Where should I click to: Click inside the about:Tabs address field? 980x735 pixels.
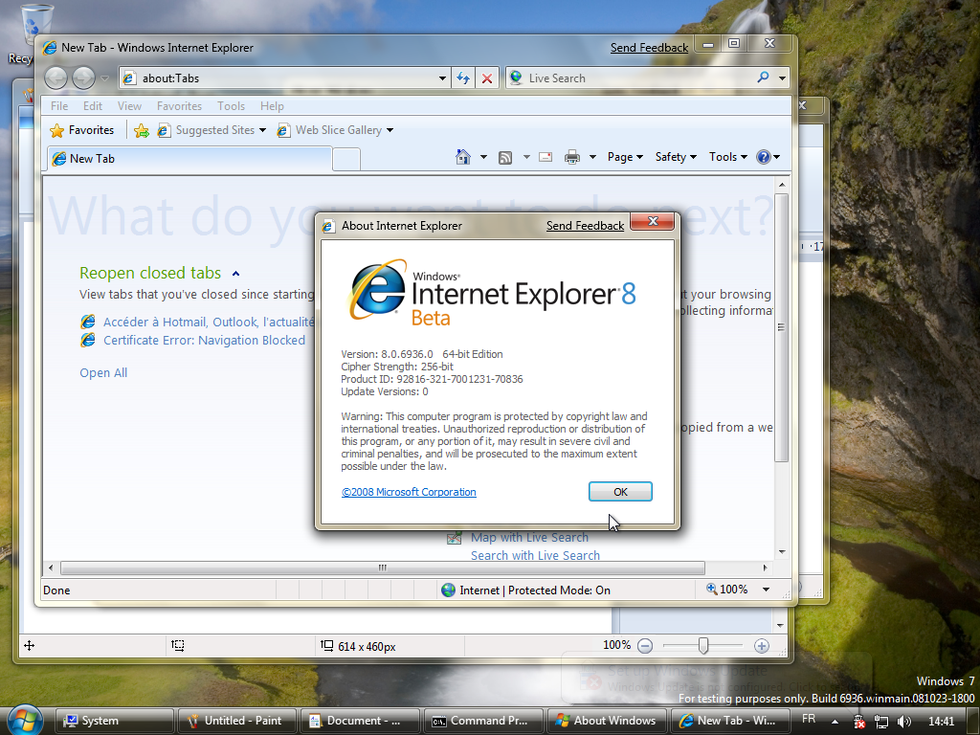286,78
